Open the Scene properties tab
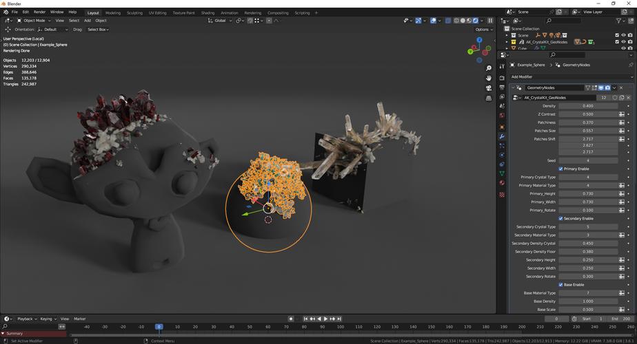The width and height of the screenshot is (637, 344). pyautogui.click(x=502, y=106)
